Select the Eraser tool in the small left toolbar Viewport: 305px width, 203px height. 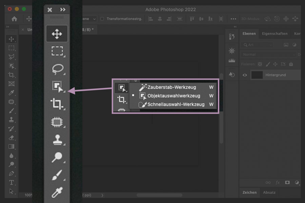[x=12, y=138]
